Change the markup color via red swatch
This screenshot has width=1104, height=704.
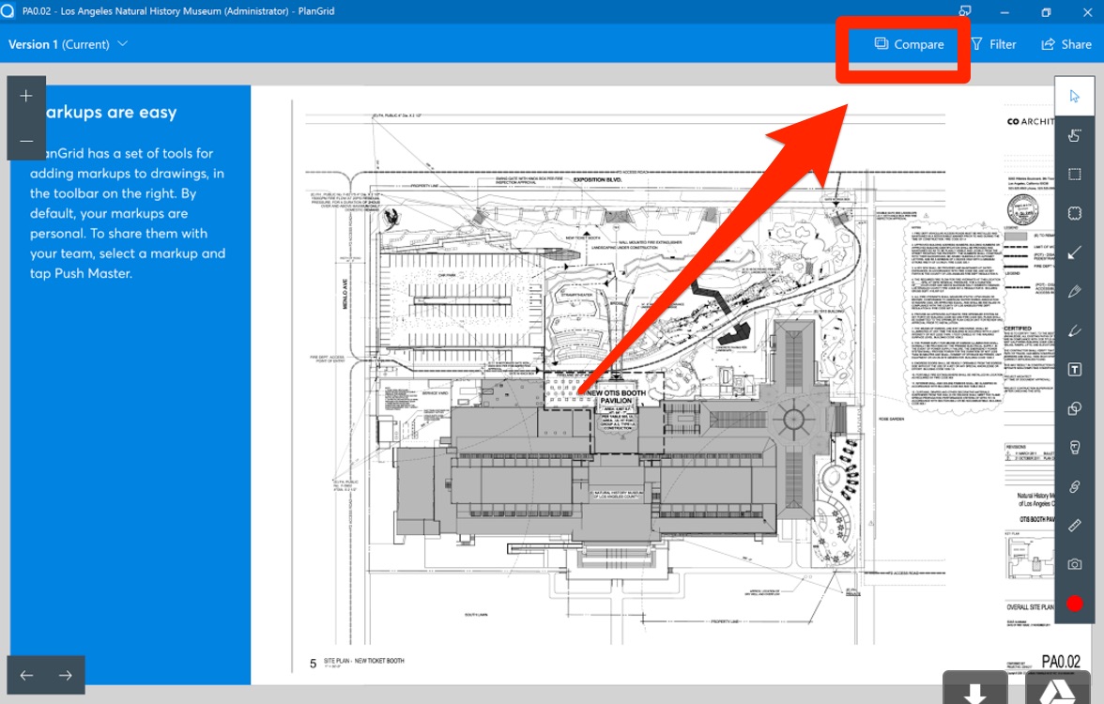click(x=1075, y=604)
